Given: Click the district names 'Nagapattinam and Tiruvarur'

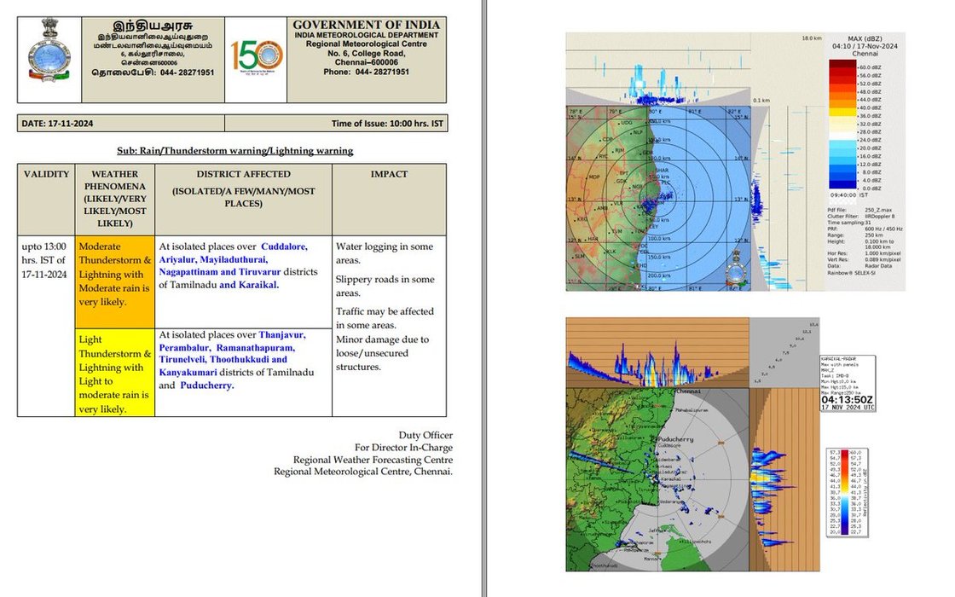Looking at the screenshot, I should click(220, 272).
